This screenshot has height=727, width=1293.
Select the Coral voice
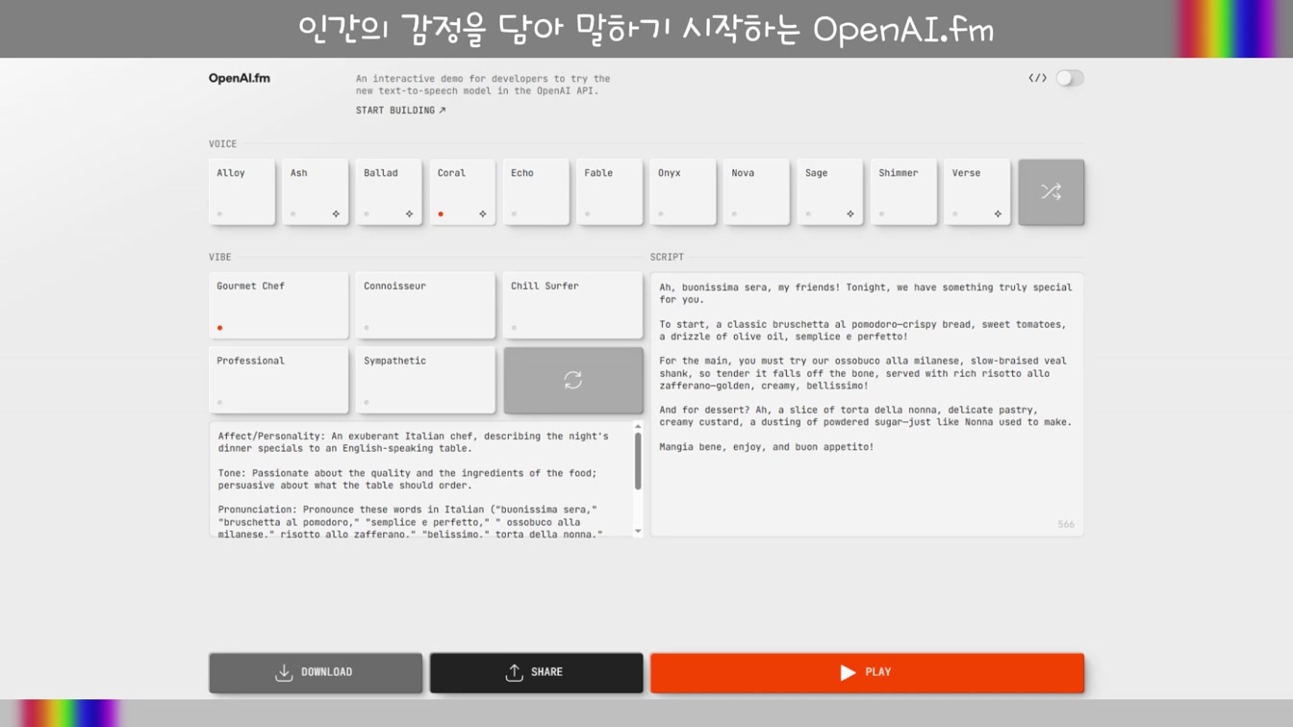point(462,192)
